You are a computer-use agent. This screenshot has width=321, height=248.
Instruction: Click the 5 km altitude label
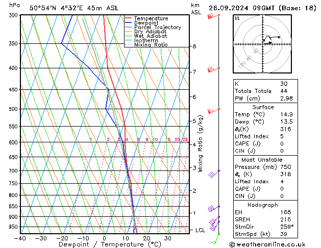194,121
